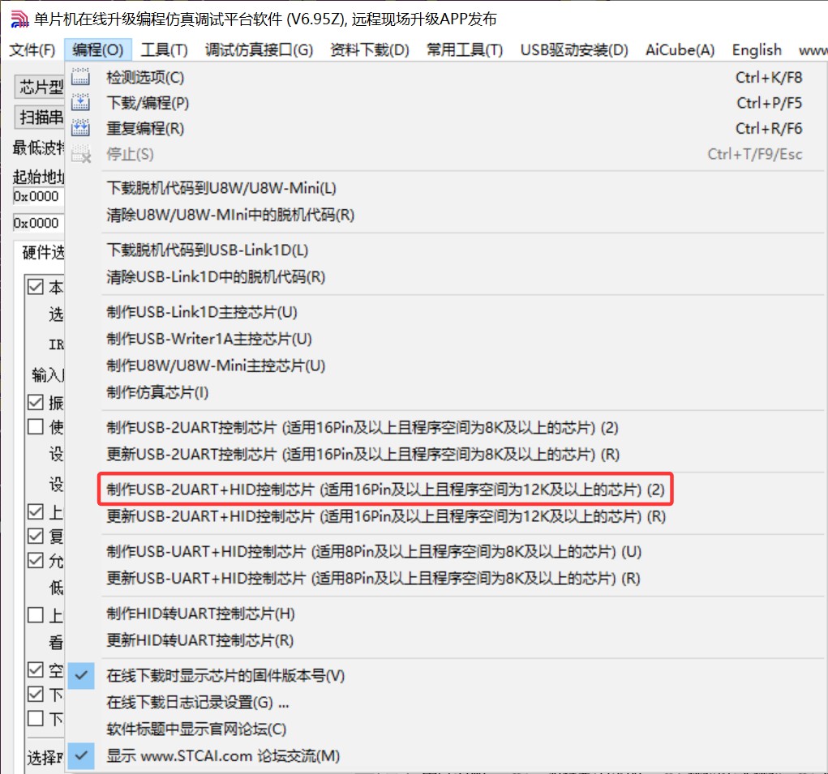Toggle the 振 checkbox in hardware options

click(x=36, y=402)
